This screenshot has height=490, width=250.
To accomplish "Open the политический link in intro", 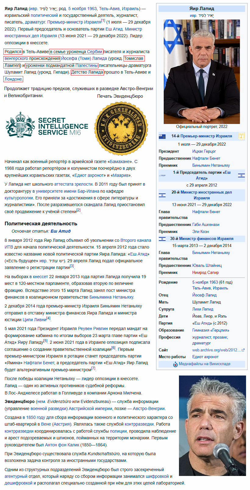I will click(x=44, y=15).
